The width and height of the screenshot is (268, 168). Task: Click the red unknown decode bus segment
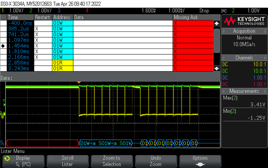[x=42, y=143]
